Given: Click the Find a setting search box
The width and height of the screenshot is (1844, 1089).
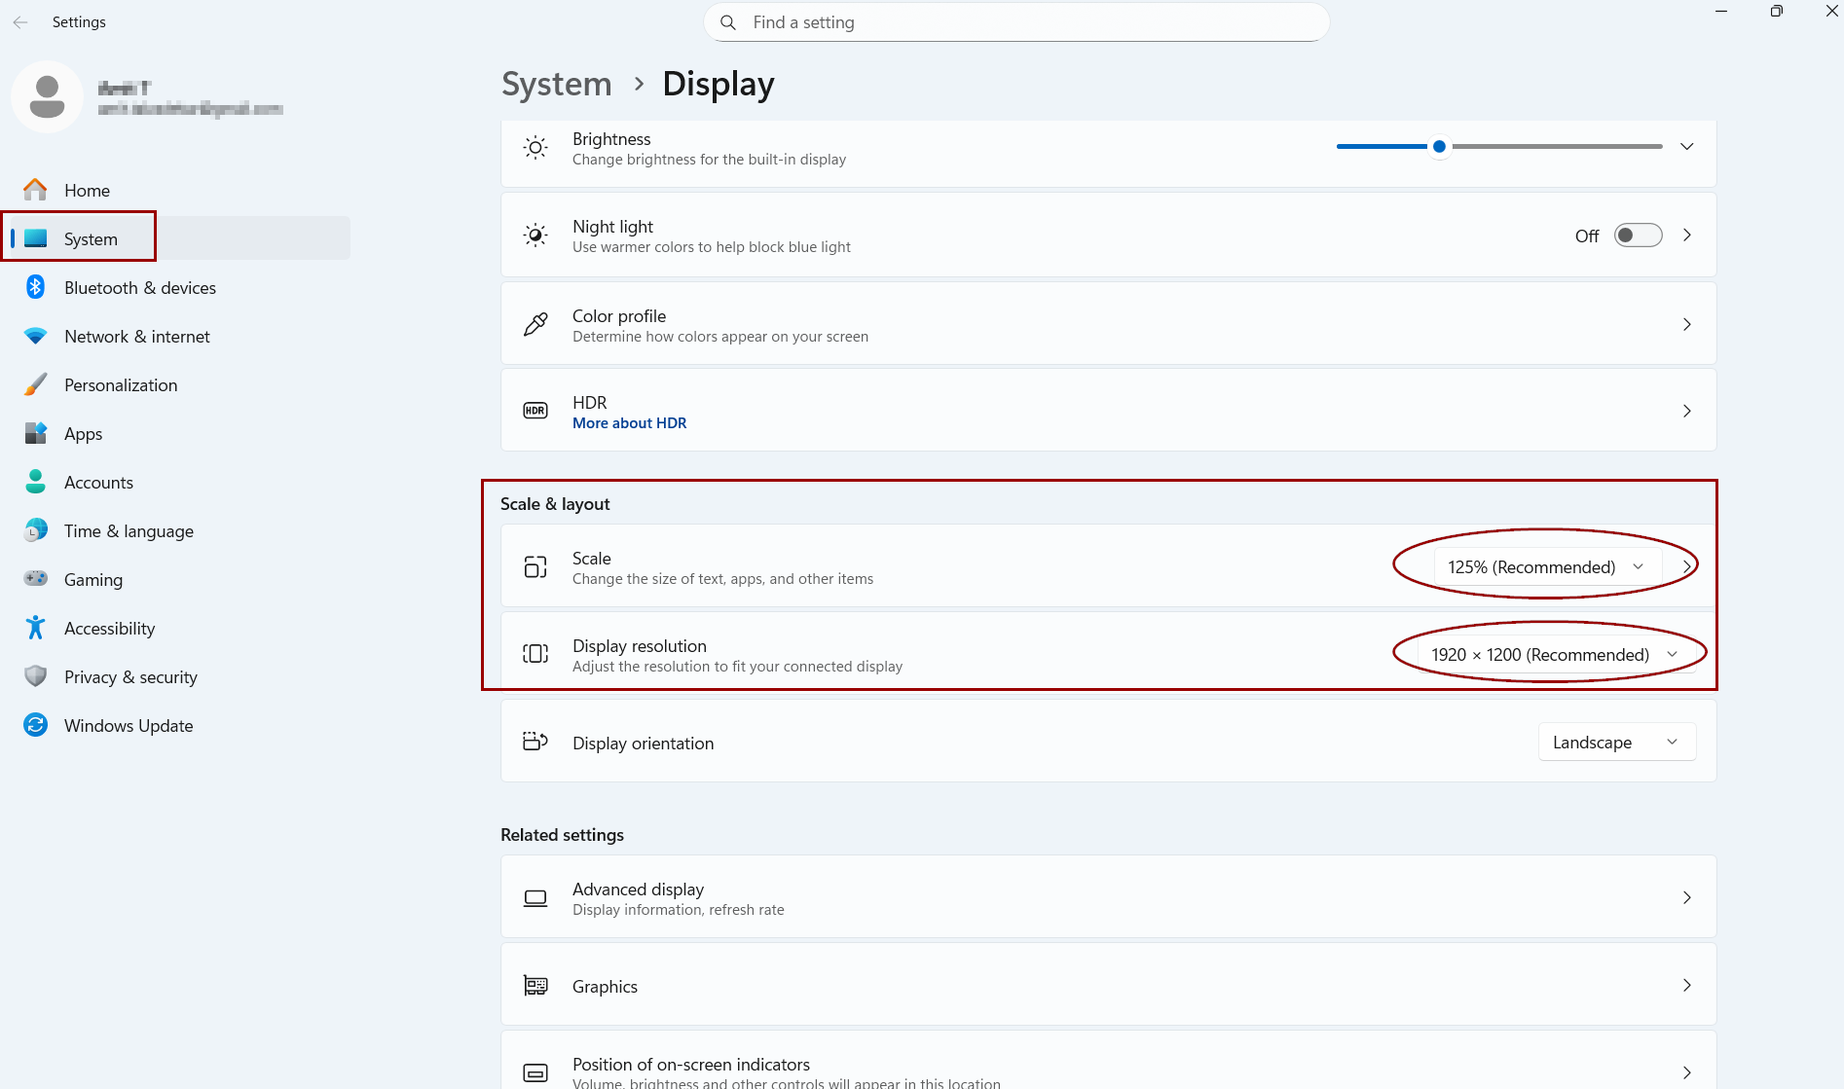Looking at the screenshot, I should click(1015, 22).
